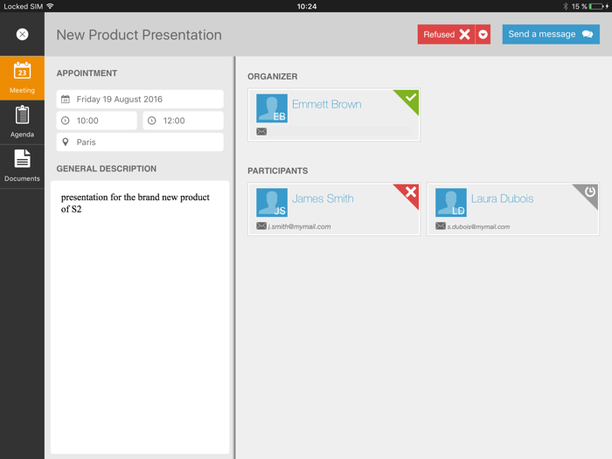Click the mail icon under Emmett Brown

pyautogui.click(x=261, y=131)
